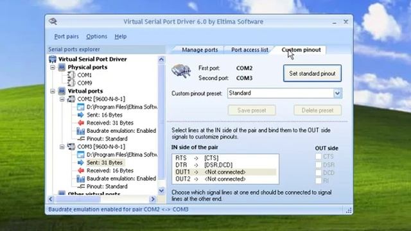
Task: Select the Custom pinout tab
Action: [301, 50]
